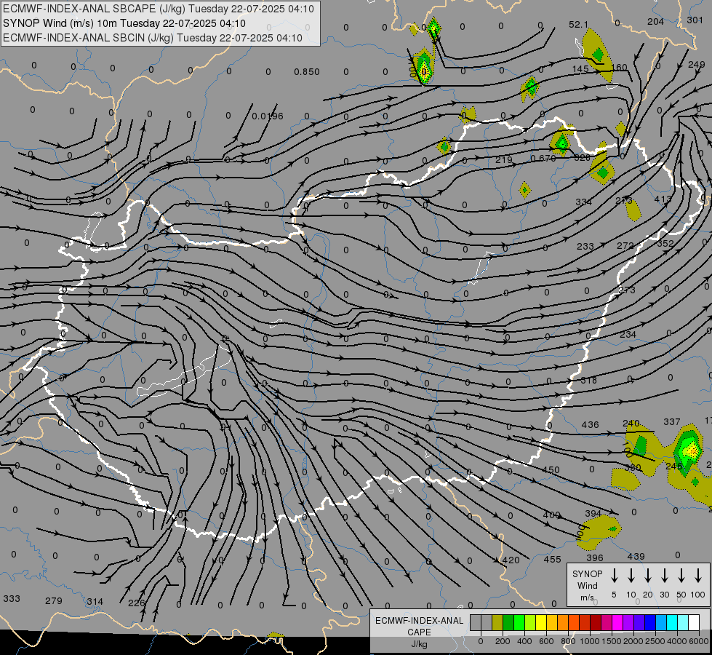Viewport: 712px width, 655px height.
Task: Click the 279 value on the map
Action: tap(54, 601)
